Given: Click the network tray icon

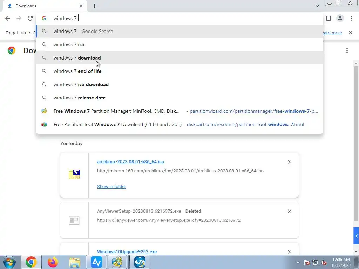Looking at the screenshot, I should tap(315, 262).
